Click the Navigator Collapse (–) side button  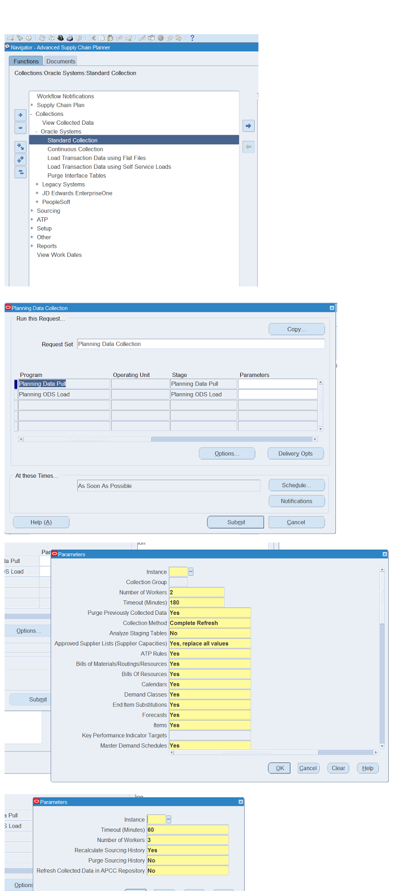[20, 128]
